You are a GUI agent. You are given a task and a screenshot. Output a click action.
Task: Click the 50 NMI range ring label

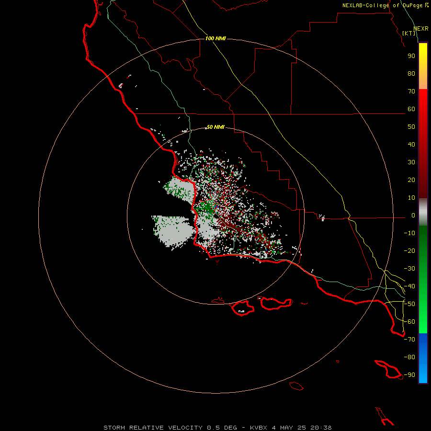pyautogui.click(x=215, y=127)
